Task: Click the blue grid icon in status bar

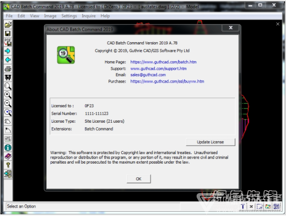Action: coord(277,207)
